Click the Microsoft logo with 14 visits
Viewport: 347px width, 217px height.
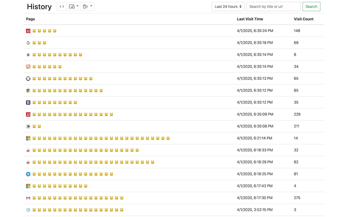coord(28,138)
